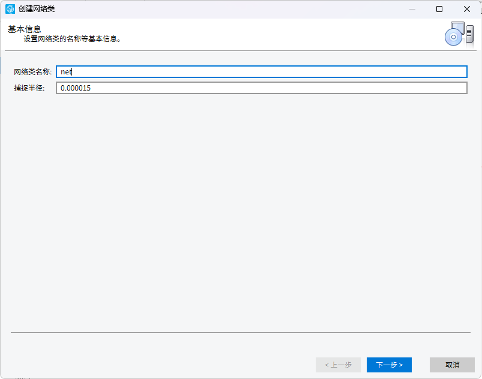This screenshot has width=482, height=379.
Task: Click the empty dialog body area
Action: [241, 212]
